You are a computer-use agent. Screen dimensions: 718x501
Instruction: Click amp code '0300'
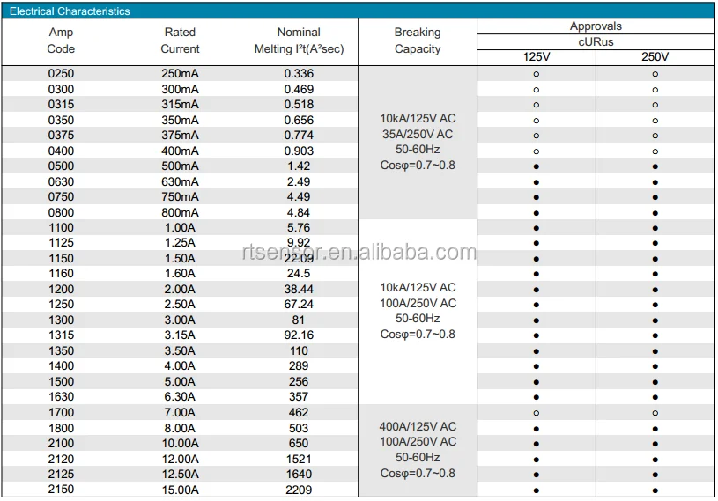(61, 89)
